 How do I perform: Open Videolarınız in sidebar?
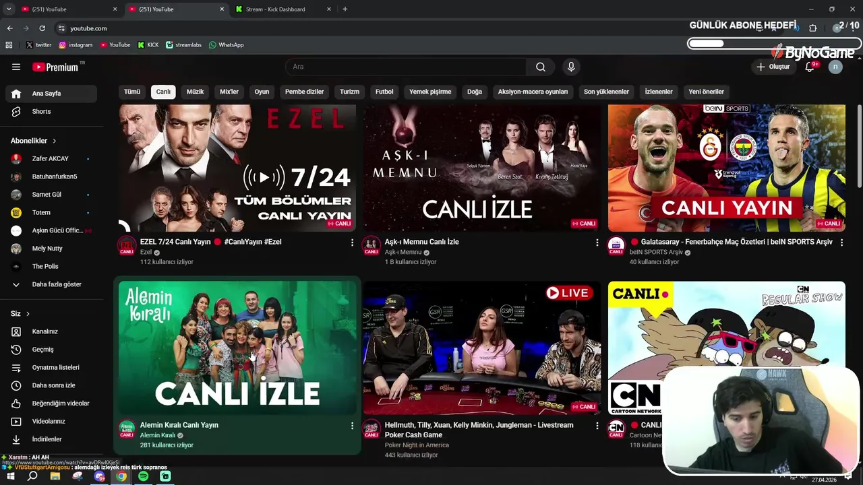click(51, 421)
